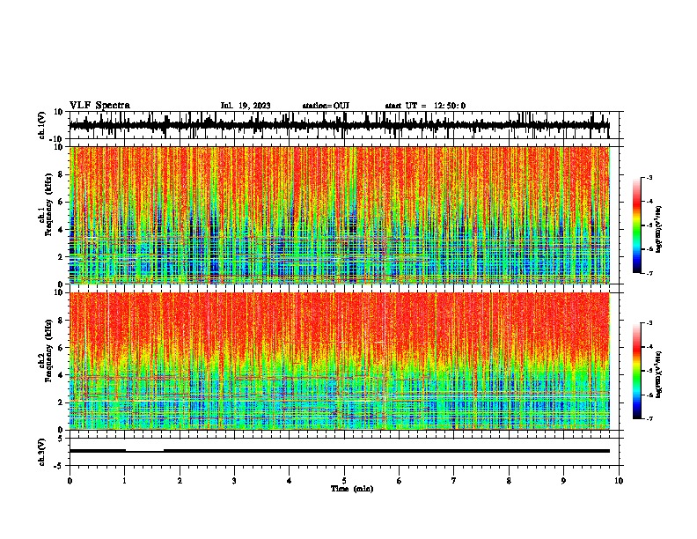
Task: Click the "station=OUJ" header label
Action: click(x=326, y=106)
